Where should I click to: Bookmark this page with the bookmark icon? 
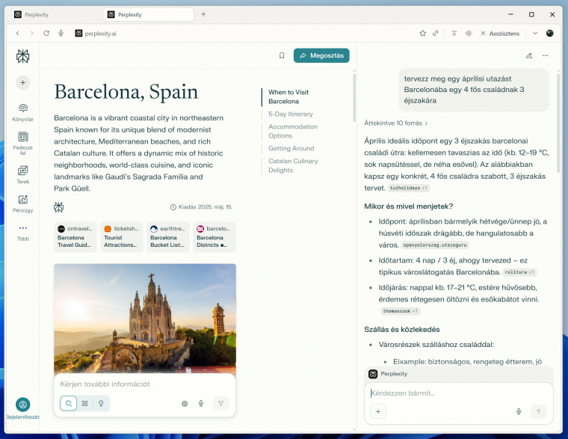pyautogui.click(x=282, y=55)
